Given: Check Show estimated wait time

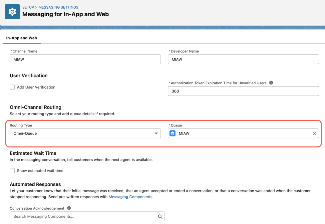Looking at the screenshot, I should pyautogui.click(x=12, y=170).
